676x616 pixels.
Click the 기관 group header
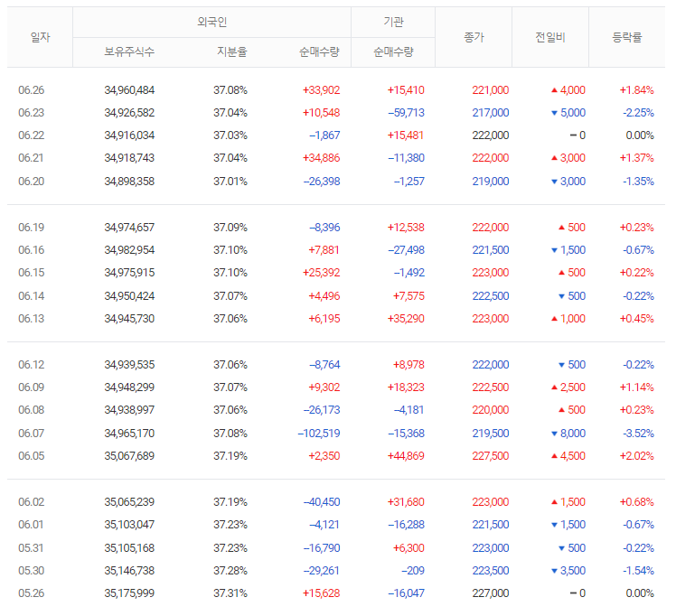393,22
